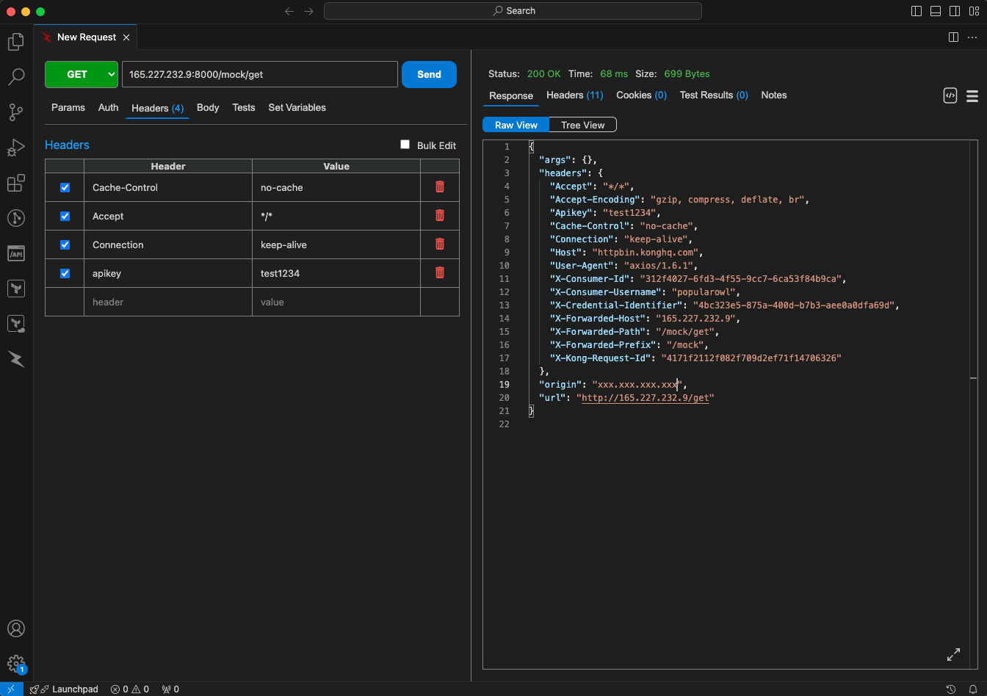Switch to Raw View
The image size is (987, 696).
[516, 125]
